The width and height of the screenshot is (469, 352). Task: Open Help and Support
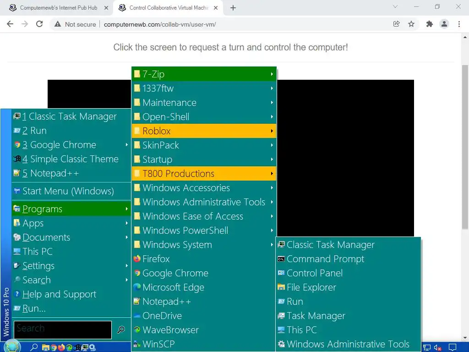[71, 294]
